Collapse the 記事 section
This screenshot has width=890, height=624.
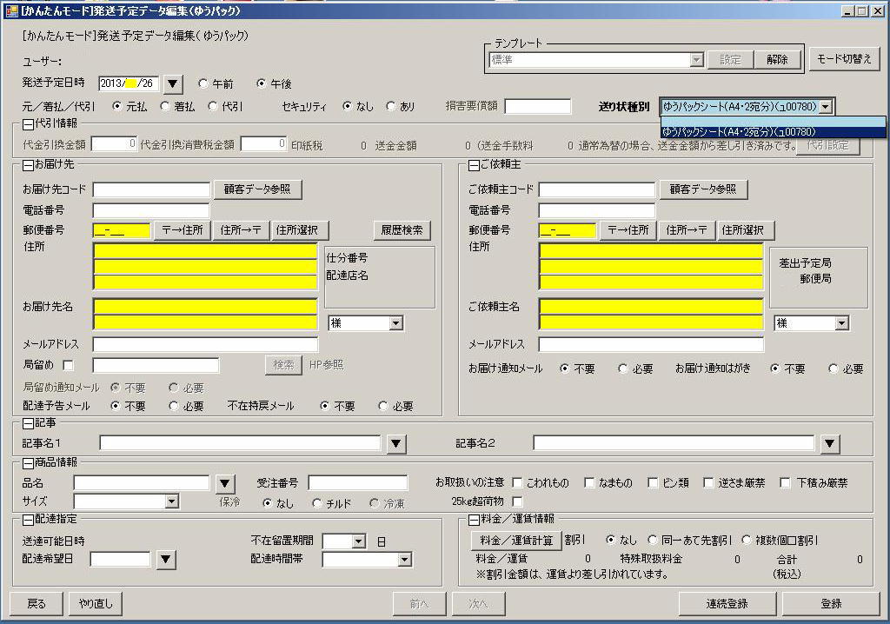click(28, 423)
